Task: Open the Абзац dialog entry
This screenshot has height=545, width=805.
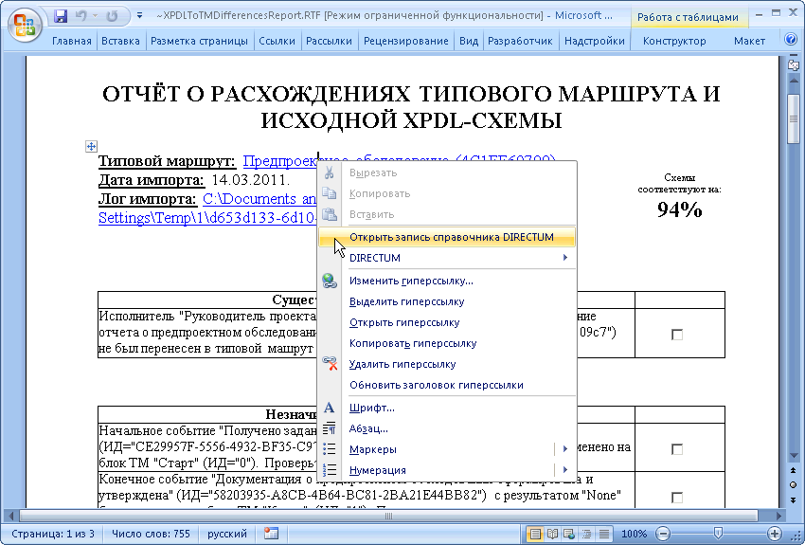Action: [x=447, y=428]
